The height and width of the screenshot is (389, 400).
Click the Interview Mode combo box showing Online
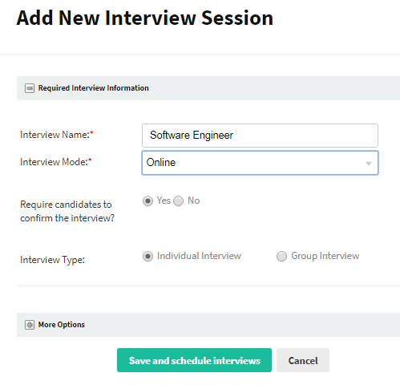point(260,163)
